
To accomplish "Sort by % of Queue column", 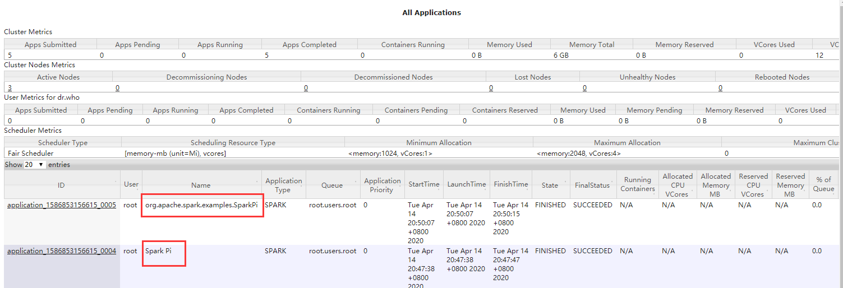I will point(823,185).
